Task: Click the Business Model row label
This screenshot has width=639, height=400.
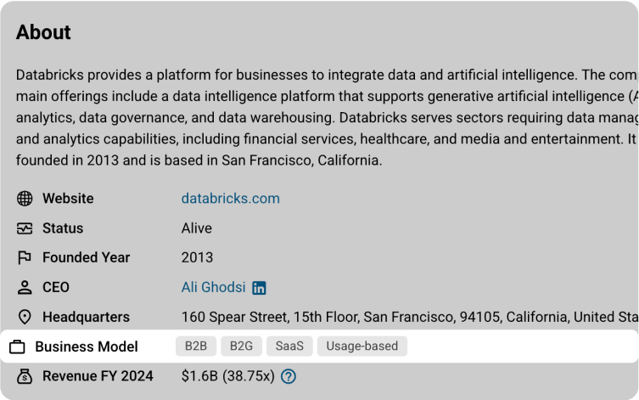Action: 86,346
